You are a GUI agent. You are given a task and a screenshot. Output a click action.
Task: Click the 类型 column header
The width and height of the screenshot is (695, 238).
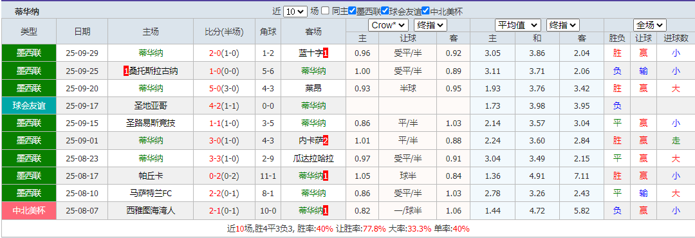pyautogui.click(x=29, y=32)
